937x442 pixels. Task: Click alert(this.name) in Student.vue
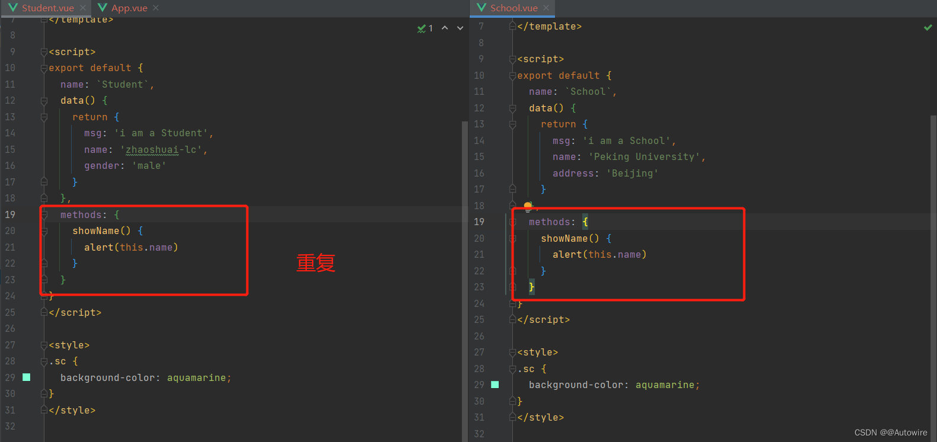(131, 248)
